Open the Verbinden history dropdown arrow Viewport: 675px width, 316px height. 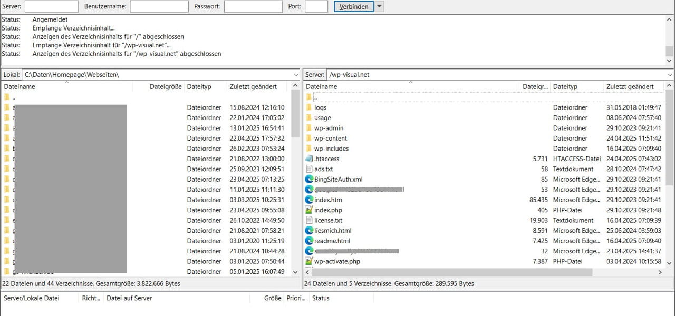[x=379, y=6]
